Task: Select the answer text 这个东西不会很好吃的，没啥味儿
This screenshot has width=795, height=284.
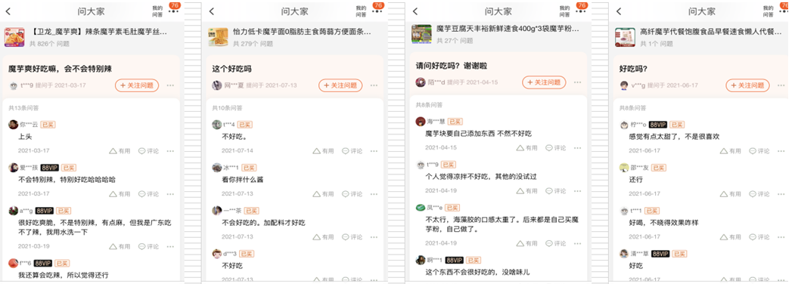Action: [477, 273]
